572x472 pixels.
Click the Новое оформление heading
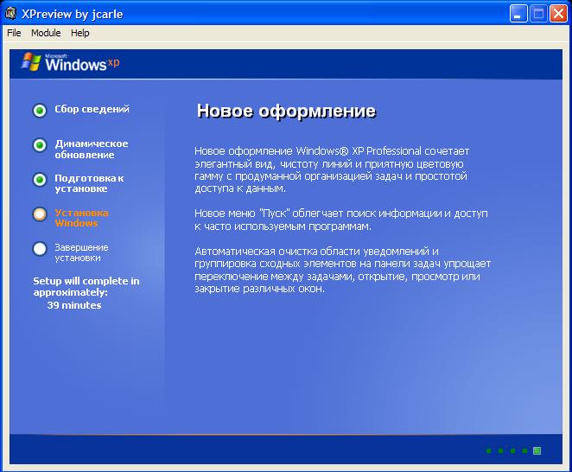tap(286, 111)
